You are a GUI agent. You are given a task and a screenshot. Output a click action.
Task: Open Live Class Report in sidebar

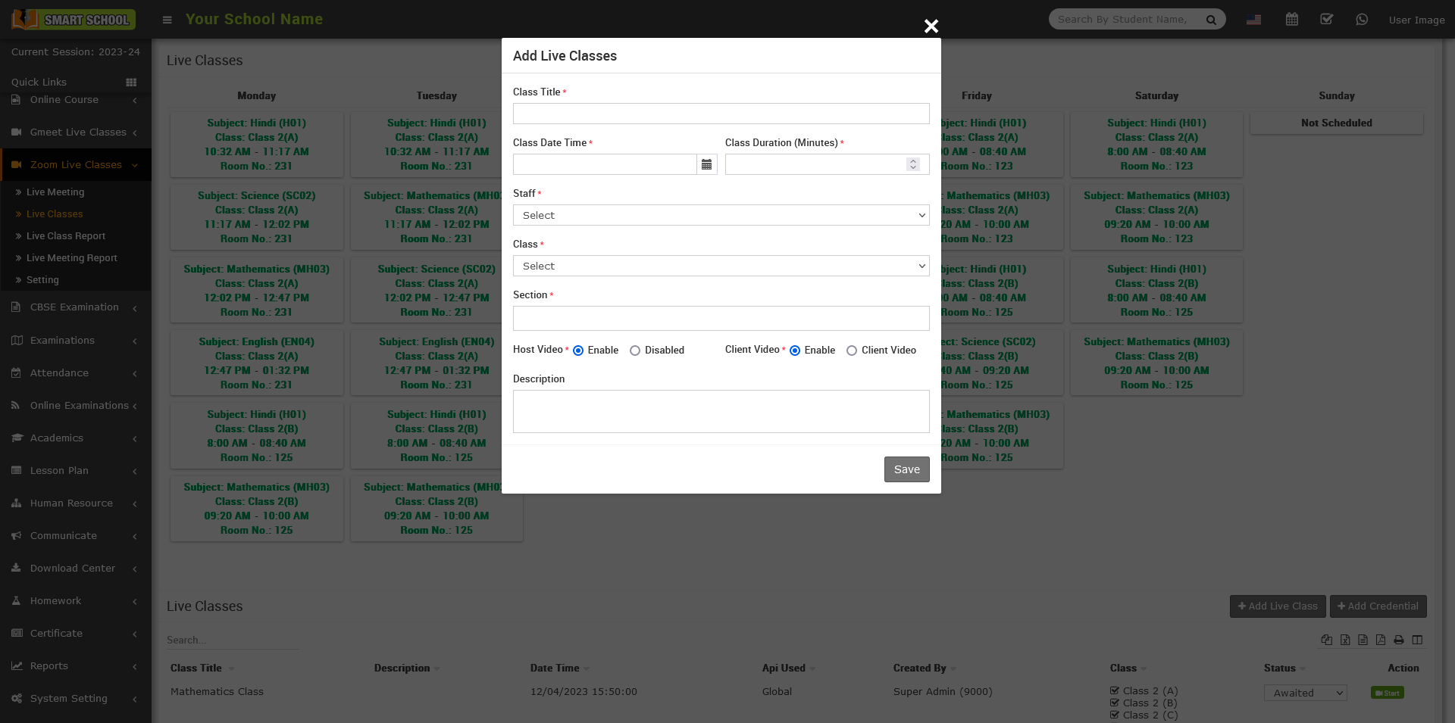point(66,236)
